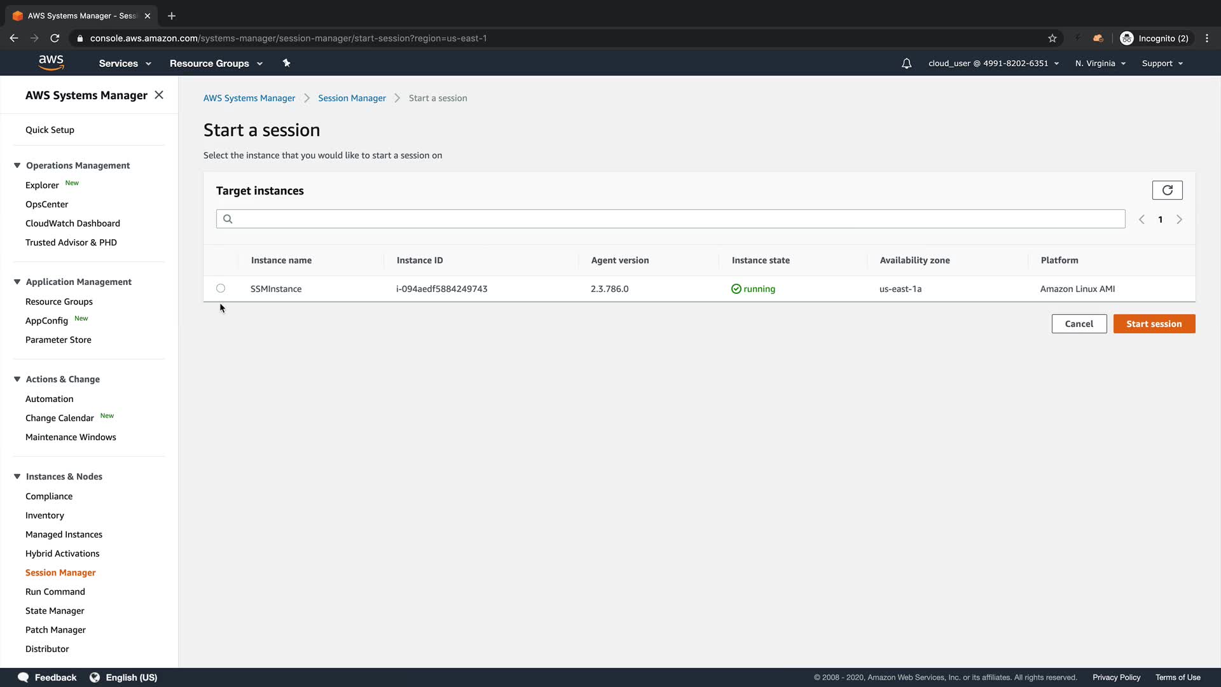This screenshot has width=1221, height=687.
Task: Click the Session Manager breadcrumb link
Action: pos(352,98)
